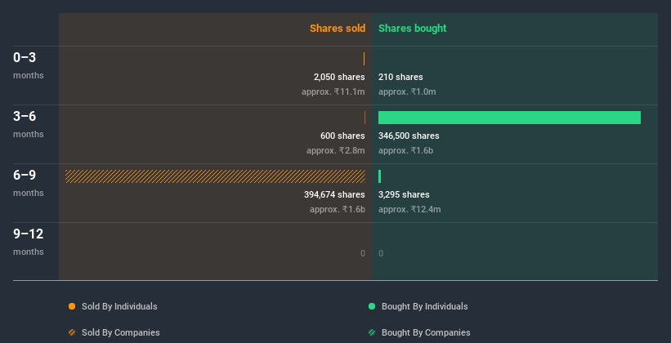
Task: Select the striped orange 394,674 shares sold bar
Action: pyautogui.click(x=215, y=176)
